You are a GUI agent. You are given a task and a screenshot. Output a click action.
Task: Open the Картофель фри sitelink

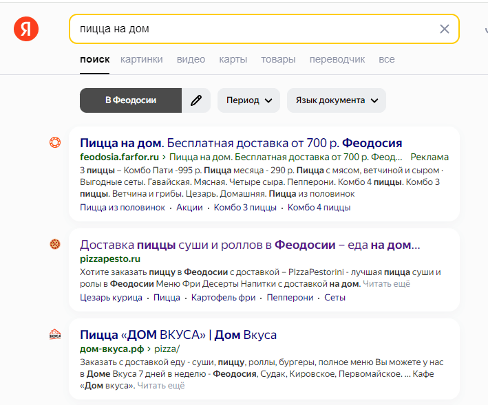coord(223,298)
